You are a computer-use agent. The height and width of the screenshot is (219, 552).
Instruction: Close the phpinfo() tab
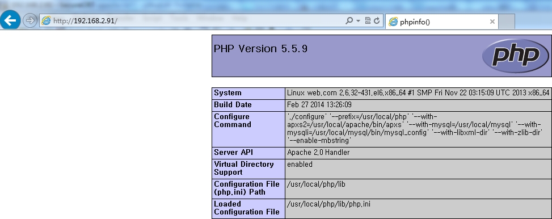(492, 22)
